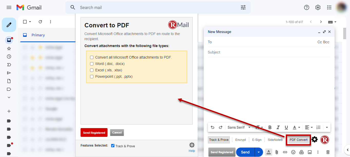The image size is (350, 157).
Task: Open the Gmail main menu hamburger icon
Action: 9,7
